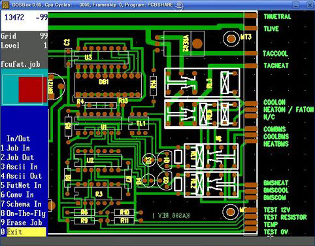Click the R10 resistor footprint
315x246 pixels.
124,212
